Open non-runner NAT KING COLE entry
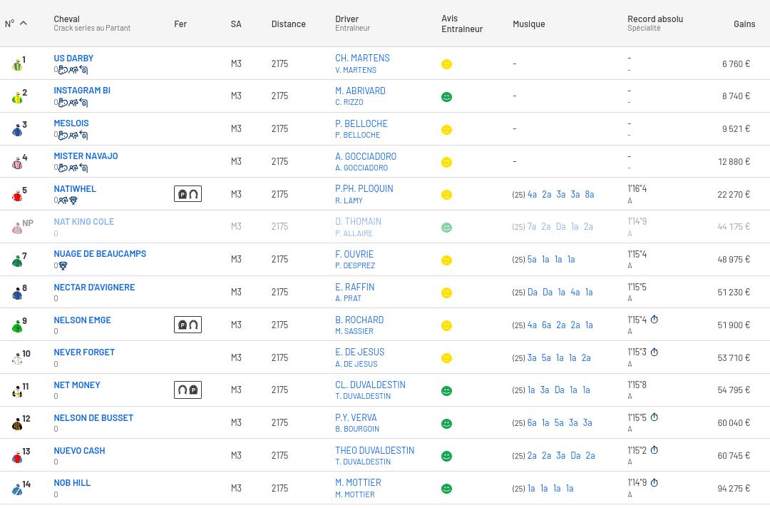This screenshot has width=770, height=508. 83,222
